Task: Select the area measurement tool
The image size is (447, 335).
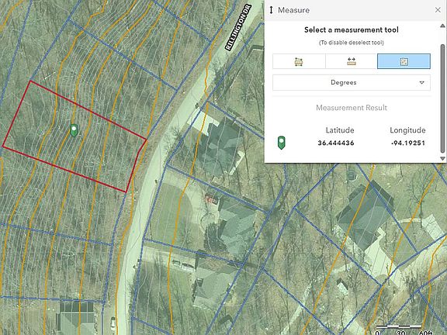Action: coord(299,61)
